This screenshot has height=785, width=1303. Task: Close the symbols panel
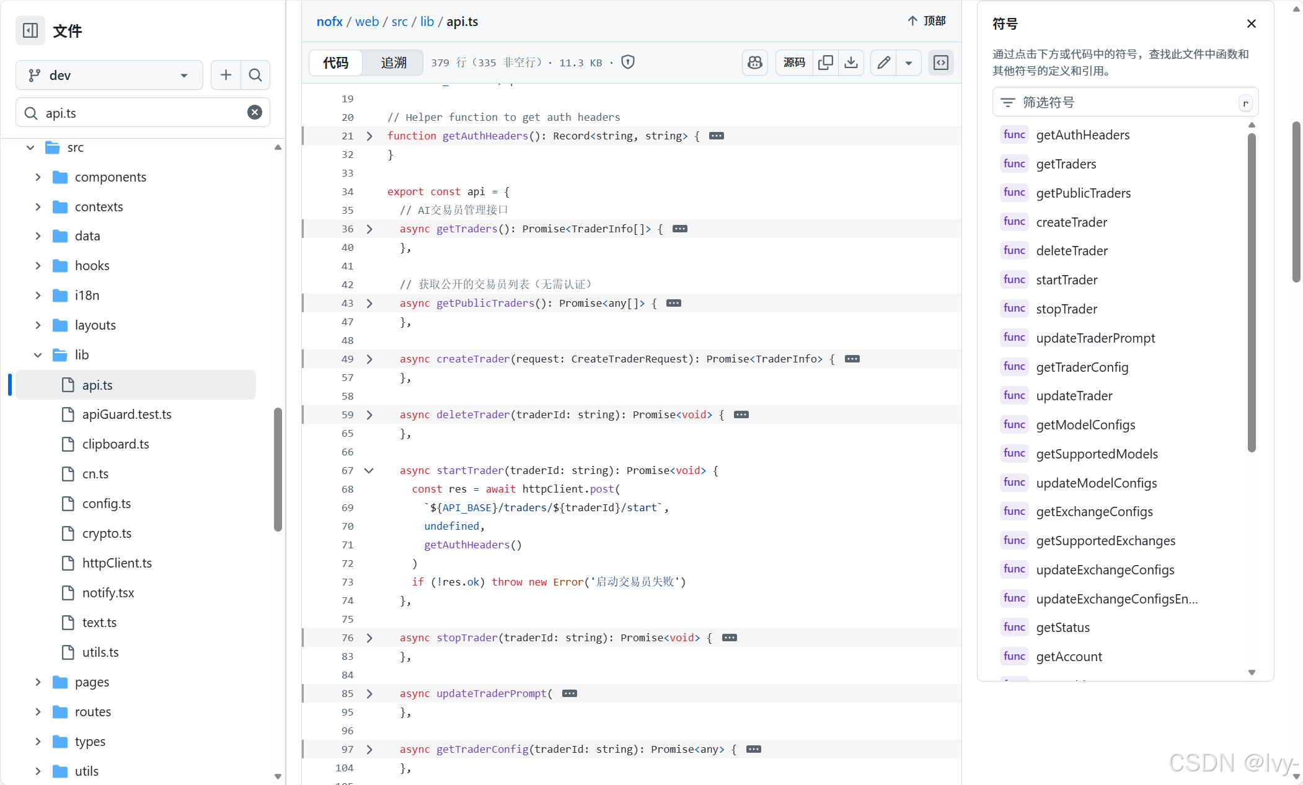click(1251, 24)
